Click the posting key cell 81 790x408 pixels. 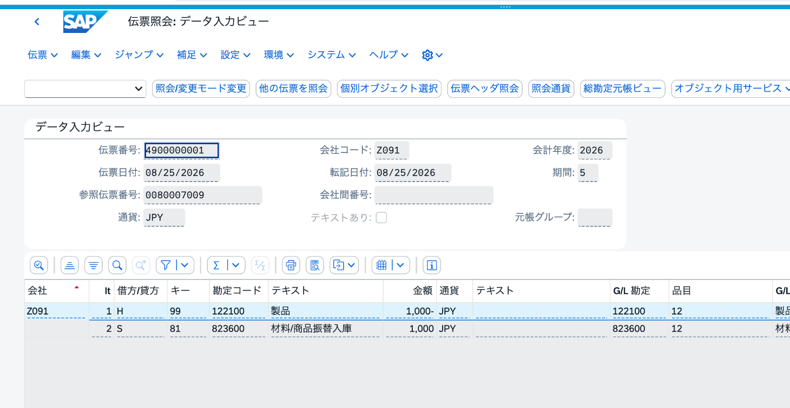[188, 329]
